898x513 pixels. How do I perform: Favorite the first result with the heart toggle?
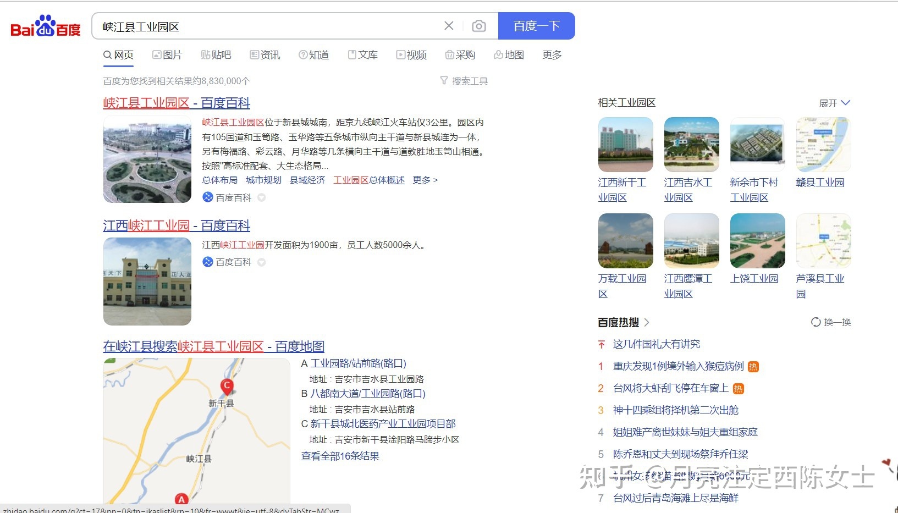pyautogui.click(x=262, y=197)
